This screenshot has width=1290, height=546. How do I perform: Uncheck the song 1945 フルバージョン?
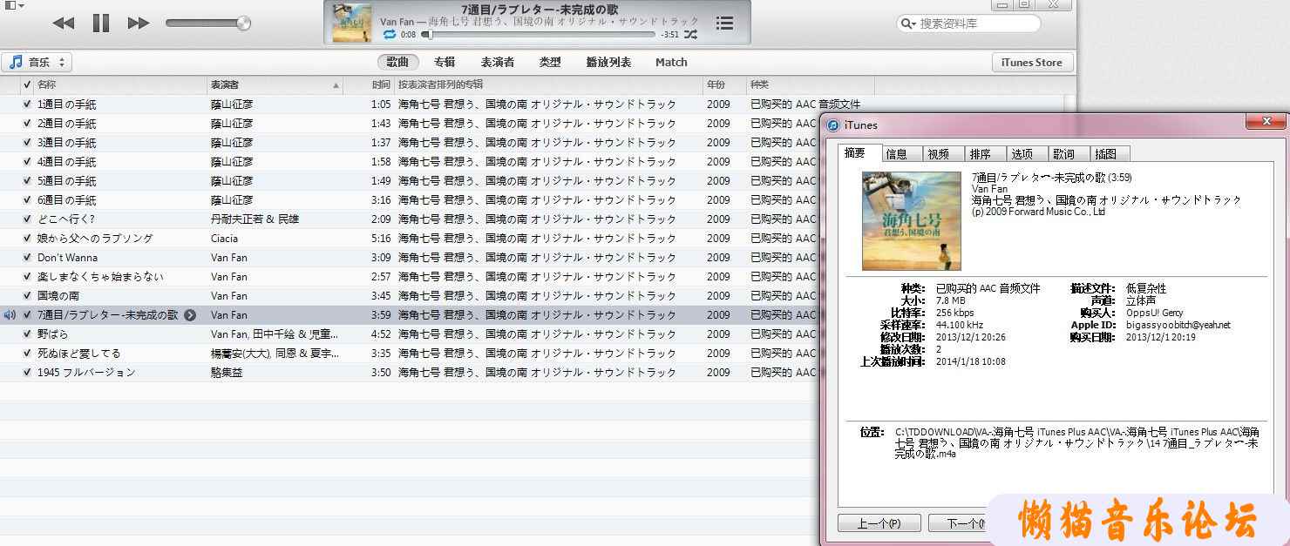click(x=27, y=373)
